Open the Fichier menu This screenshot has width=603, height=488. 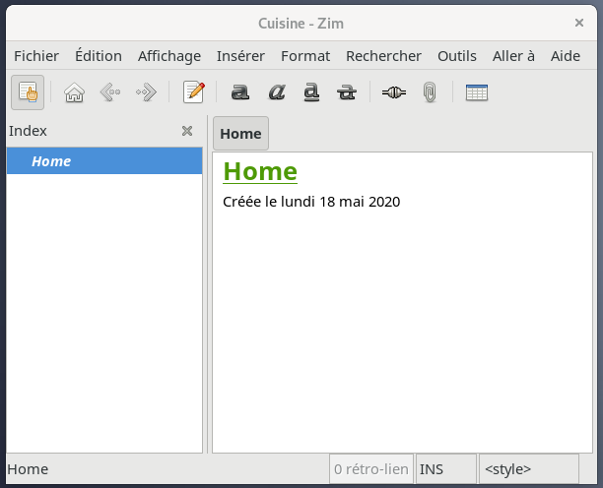36,56
